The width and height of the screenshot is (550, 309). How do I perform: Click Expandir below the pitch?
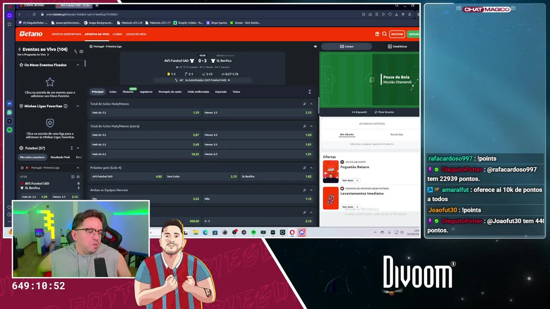point(359,112)
